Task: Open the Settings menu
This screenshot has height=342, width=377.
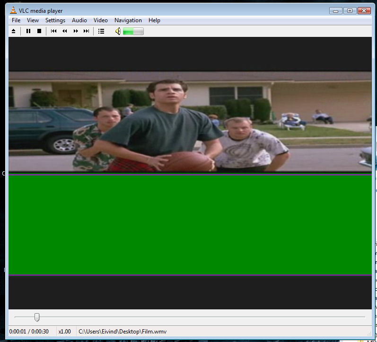Action: click(x=55, y=20)
